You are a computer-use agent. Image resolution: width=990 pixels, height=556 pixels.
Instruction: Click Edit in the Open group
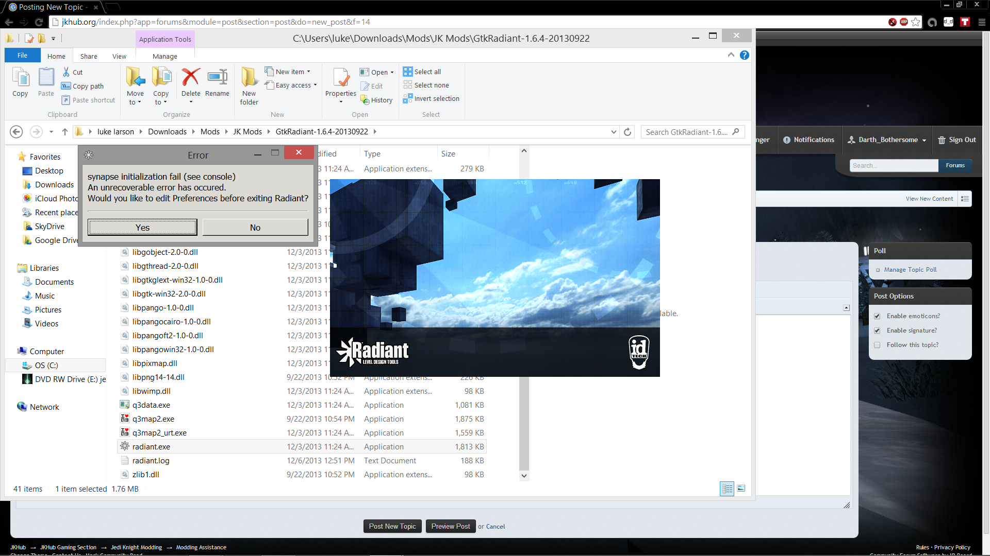pos(371,86)
